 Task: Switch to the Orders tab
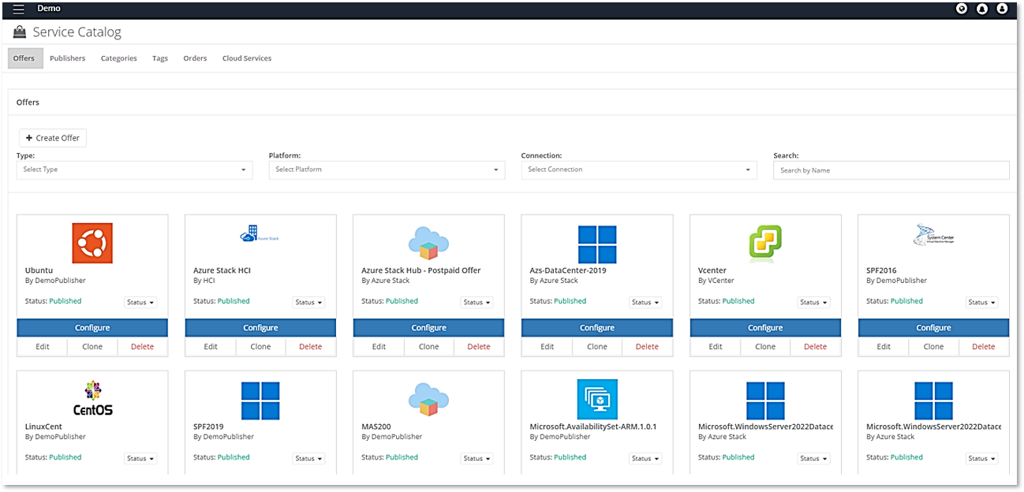(x=195, y=58)
